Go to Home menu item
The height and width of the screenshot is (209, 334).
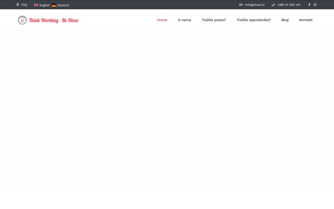click(162, 20)
